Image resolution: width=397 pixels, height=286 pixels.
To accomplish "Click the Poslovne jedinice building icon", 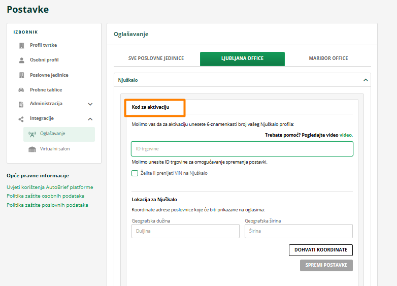I will 21,75.
